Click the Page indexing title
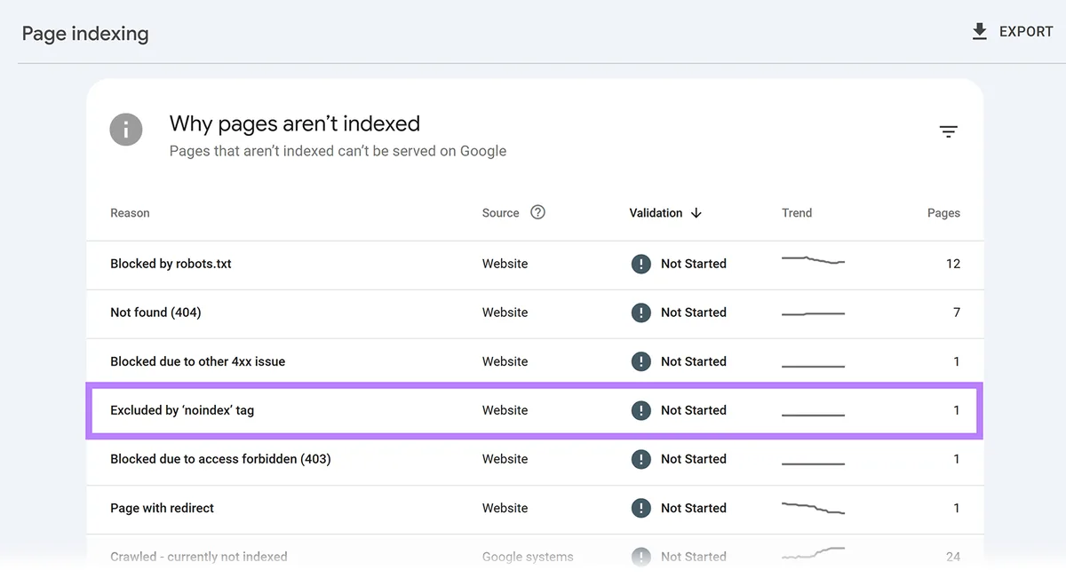1066x578 pixels. pos(85,34)
